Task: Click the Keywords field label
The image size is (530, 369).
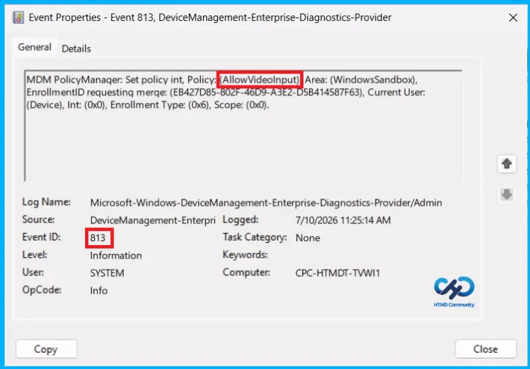Action: pos(245,255)
